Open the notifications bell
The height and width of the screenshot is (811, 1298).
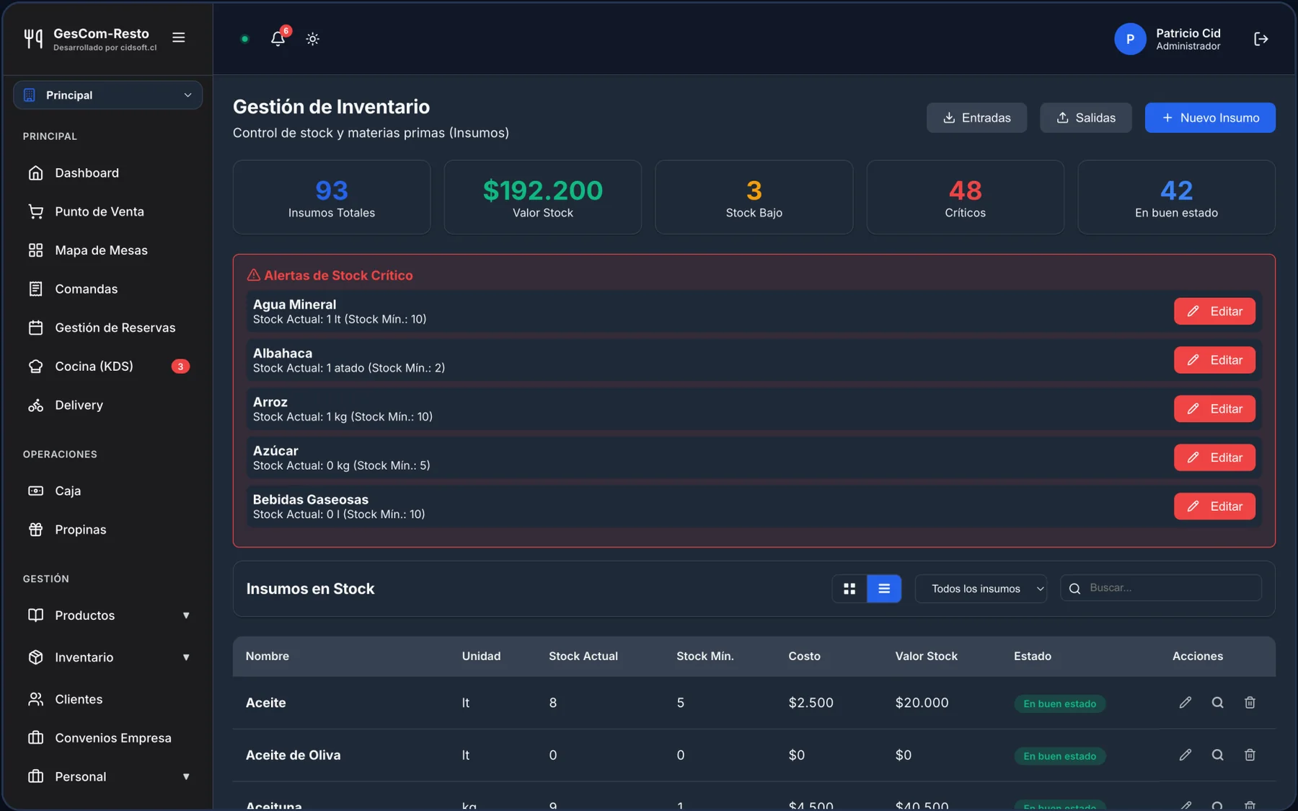point(278,38)
